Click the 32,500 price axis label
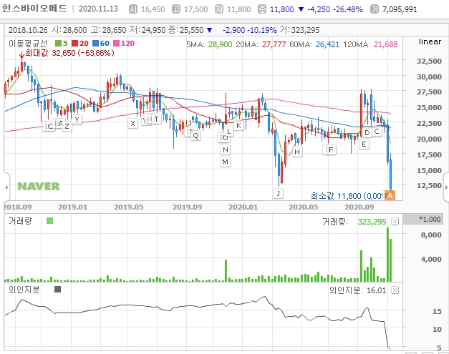This screenshot has width=449, height=354. pyautogui.click(x=429, y=62)
